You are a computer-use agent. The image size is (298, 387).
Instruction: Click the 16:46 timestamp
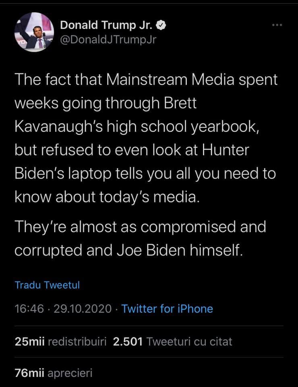pyautogui.click(x=29, y=309)
